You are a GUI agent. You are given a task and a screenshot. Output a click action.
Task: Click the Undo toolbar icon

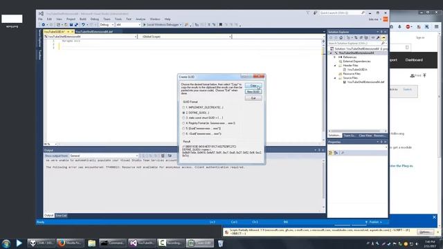click(x=83, y=25)
